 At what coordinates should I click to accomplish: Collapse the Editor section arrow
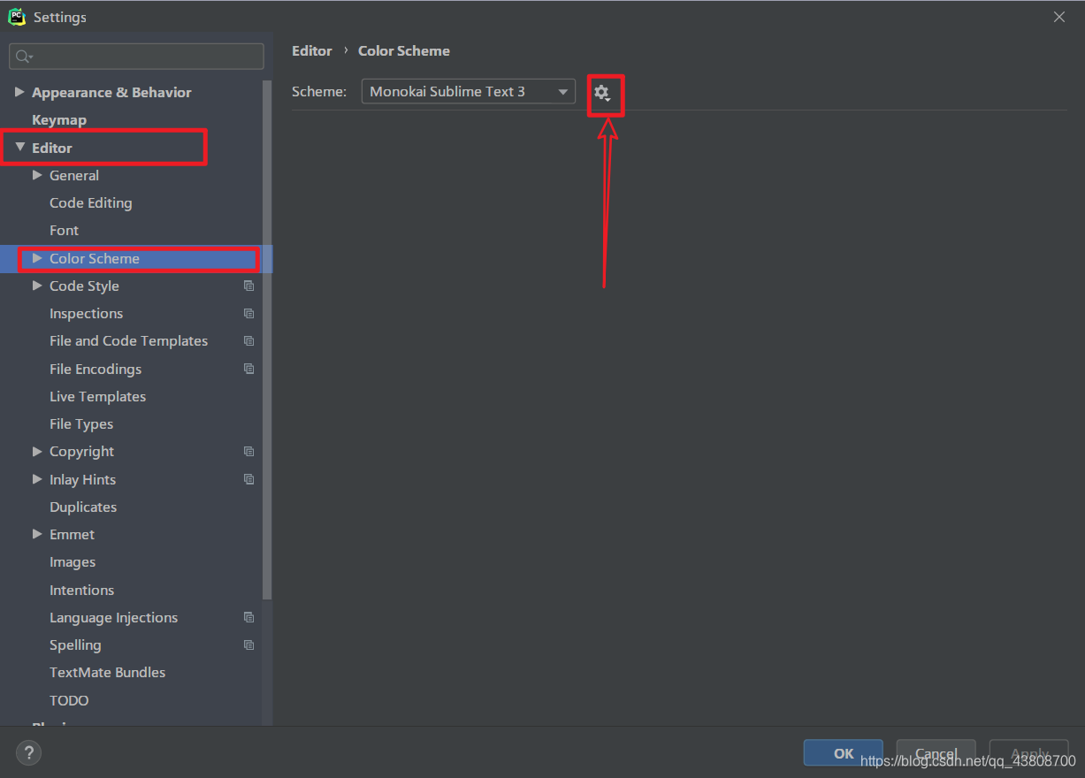[x=19, y=148]
